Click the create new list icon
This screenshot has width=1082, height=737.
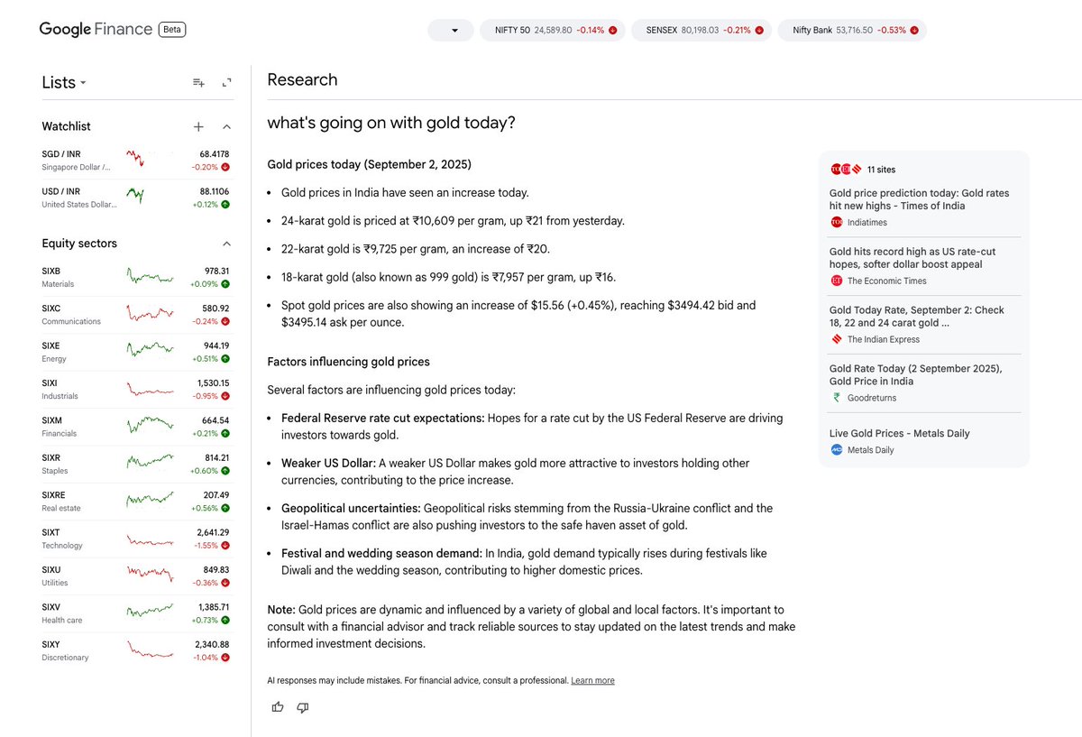coord(197,82)
